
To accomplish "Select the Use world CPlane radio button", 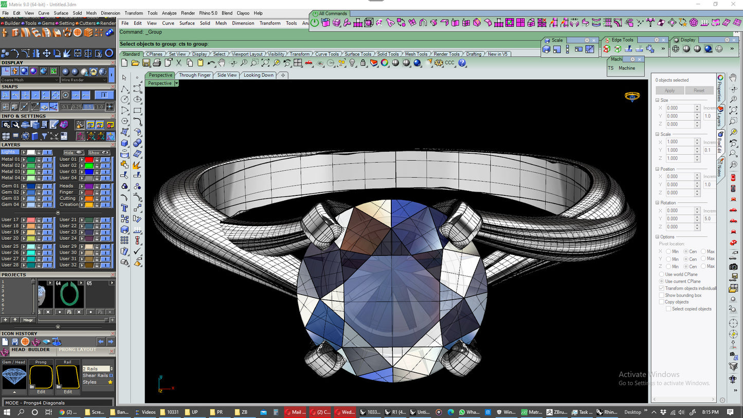I will (662, 275).
